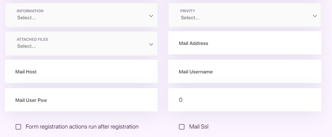This screenshot has height=137, width=332.
Task: Click the Privity Select... placeholder
Action: point(190,18)
